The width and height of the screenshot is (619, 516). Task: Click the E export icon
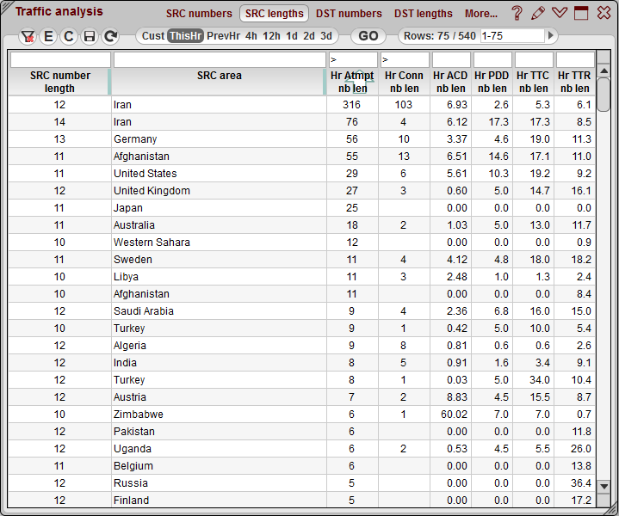[x=48, y=36]
